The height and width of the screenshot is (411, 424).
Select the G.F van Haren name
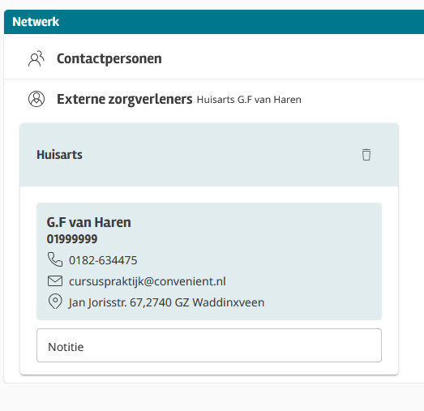coord(88,222)
